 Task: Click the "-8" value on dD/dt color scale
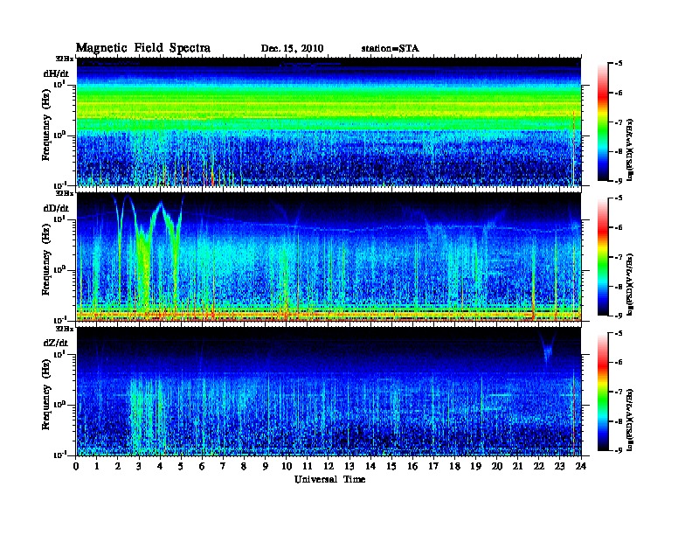pos(619,286)
